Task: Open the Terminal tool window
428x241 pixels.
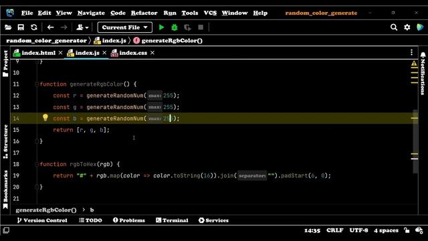Action: (x=172, y=220)
